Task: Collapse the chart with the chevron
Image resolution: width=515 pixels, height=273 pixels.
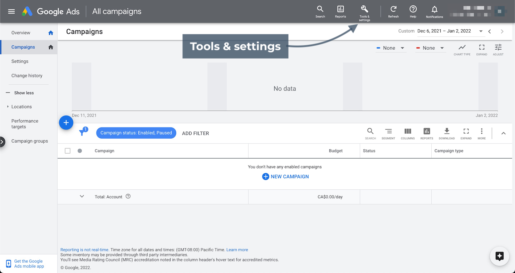Action: (504, 133)
